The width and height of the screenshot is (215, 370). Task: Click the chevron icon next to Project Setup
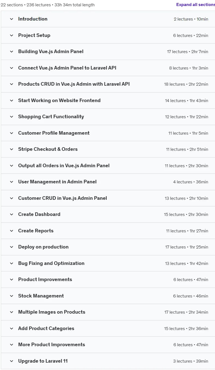[x=11, y=35]
